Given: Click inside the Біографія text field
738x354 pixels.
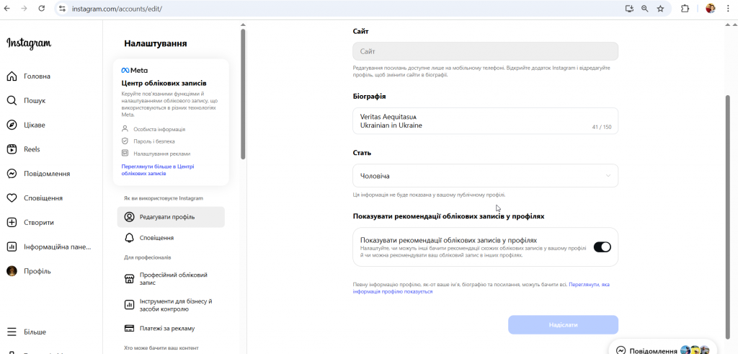Looking at the screenshot, I should (476, 120).
